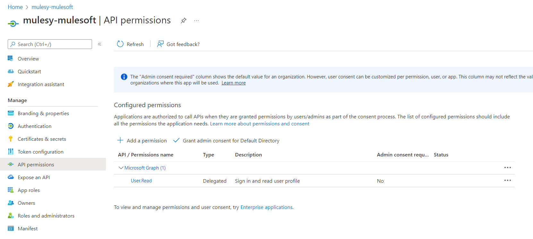Image resolution: width=533 pixels, height=239 pixels.
Task: Open the Got feedback option
Action: tap(178, 44)
